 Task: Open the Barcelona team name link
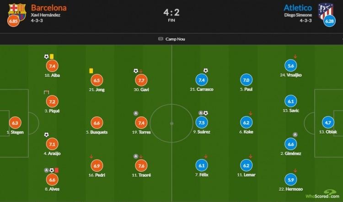49,8
